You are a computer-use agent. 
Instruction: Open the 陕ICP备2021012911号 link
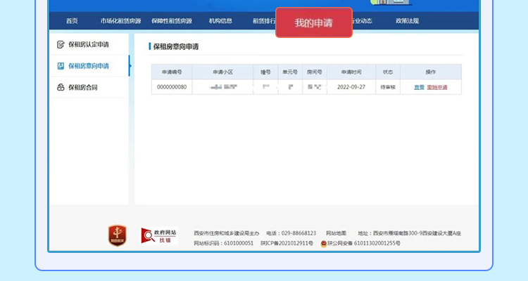coord(287,243)
